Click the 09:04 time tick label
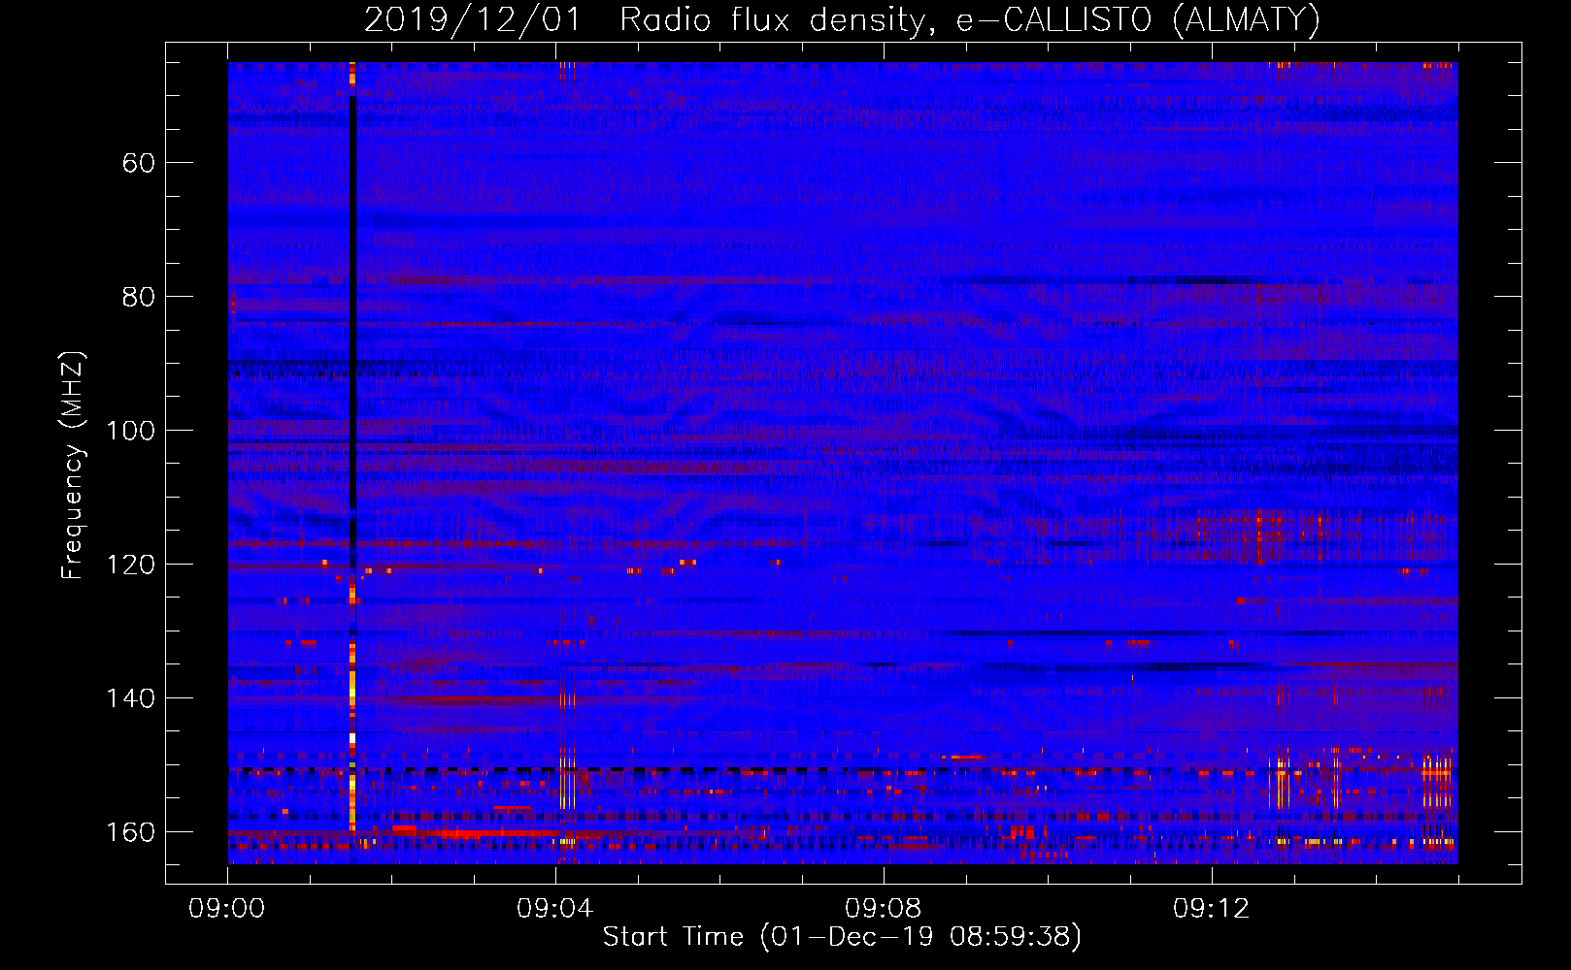 click(555, 909)
